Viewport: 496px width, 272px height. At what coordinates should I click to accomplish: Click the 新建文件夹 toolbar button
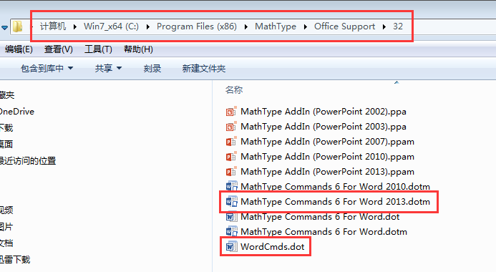coord(204,68)
